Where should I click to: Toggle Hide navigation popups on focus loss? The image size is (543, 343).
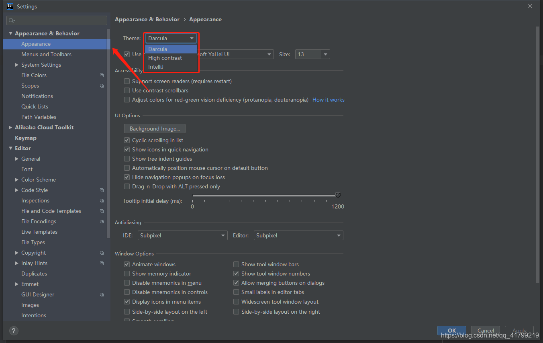pyautogui.click(x=127, y=177)
